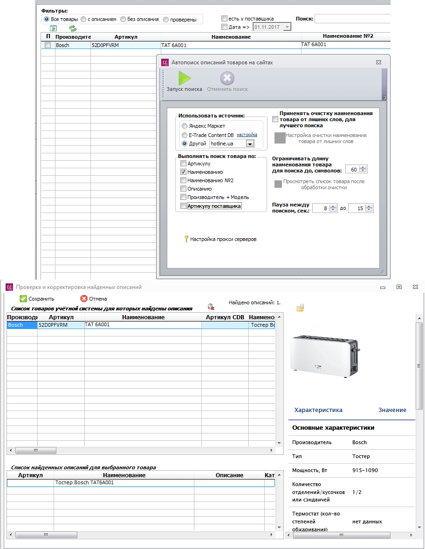425x549 pixels.
Task: Enable Применять очистку наименования checkbox
Action: 275,119
